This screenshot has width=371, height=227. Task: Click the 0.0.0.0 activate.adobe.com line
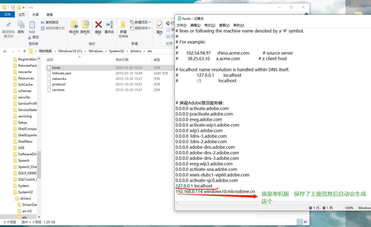click(x=202, y=108)
